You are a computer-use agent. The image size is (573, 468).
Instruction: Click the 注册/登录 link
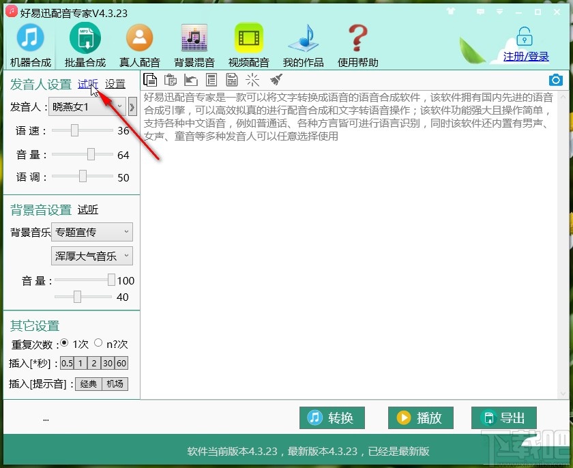[525, 57]
